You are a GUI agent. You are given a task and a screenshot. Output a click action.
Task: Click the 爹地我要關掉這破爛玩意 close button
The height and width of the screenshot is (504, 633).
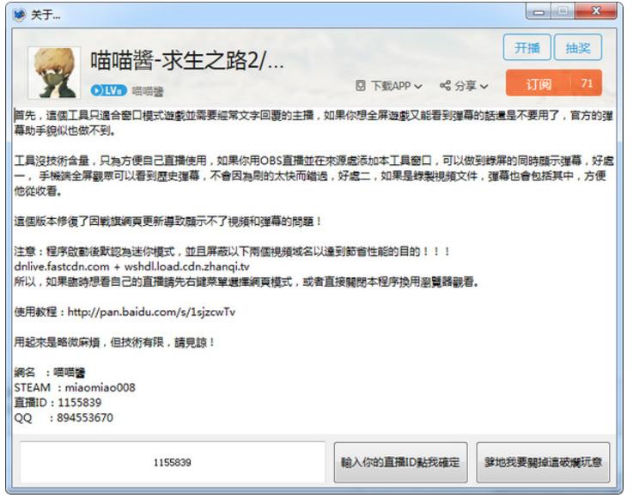coord(543,463)
